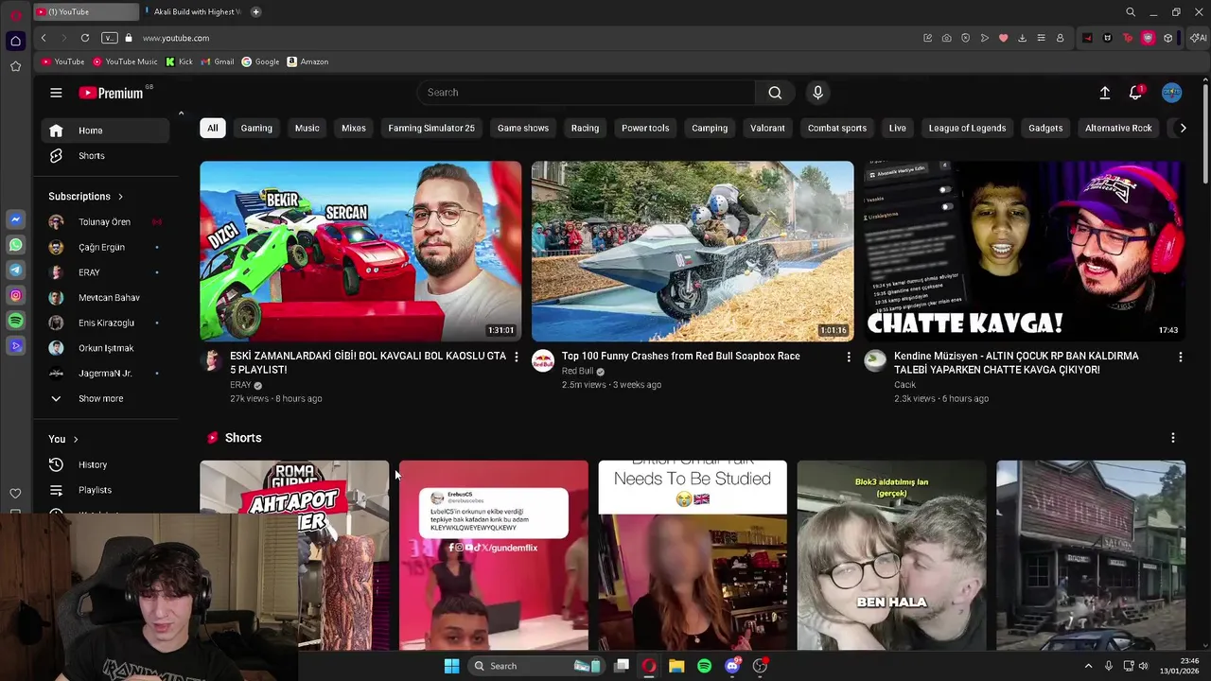1211x681 pixels.
Task: Click the search magnifier button on YouTube
Action: point(775,93)
